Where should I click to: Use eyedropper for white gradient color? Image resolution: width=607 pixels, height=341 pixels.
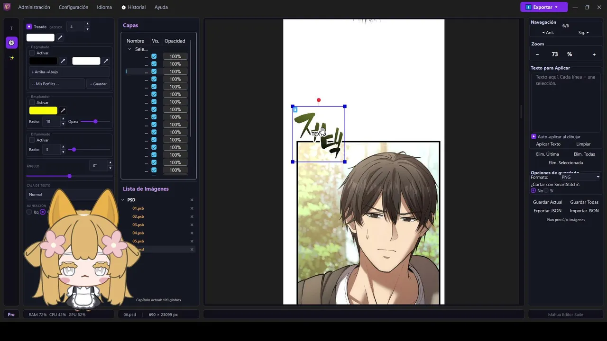coord(106,61)
